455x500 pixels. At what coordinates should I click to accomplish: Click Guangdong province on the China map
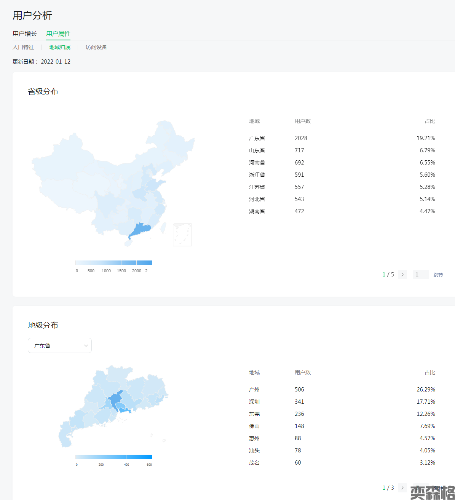[139, 230]
